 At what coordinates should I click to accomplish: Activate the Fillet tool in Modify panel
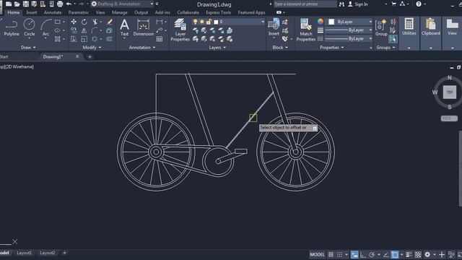point(95,30)
